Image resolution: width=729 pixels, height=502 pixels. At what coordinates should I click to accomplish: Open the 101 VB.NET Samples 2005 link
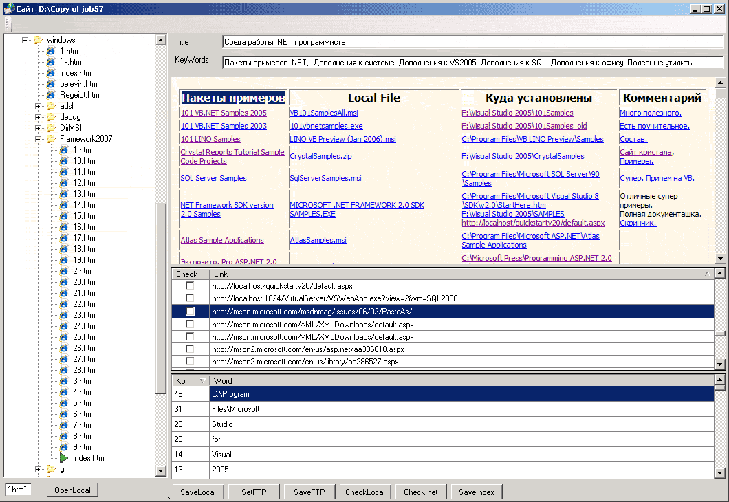pos(224,113)
